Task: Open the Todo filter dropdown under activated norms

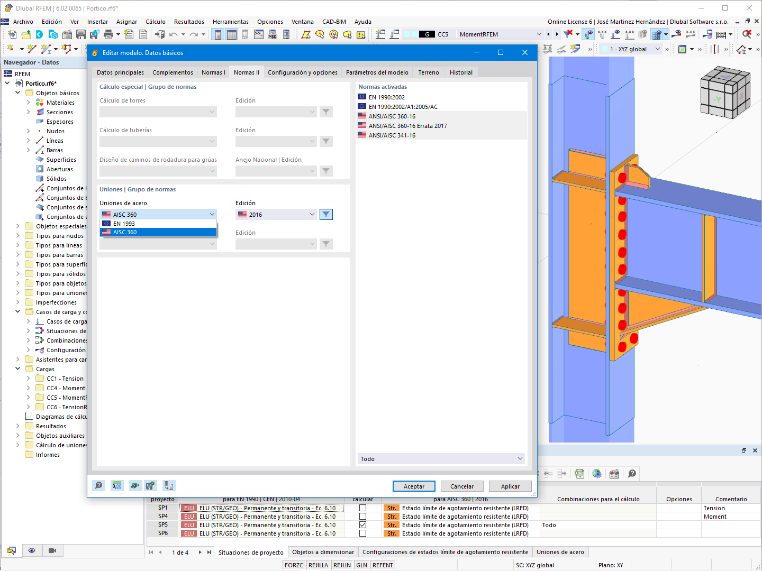Action: (441, 458)
